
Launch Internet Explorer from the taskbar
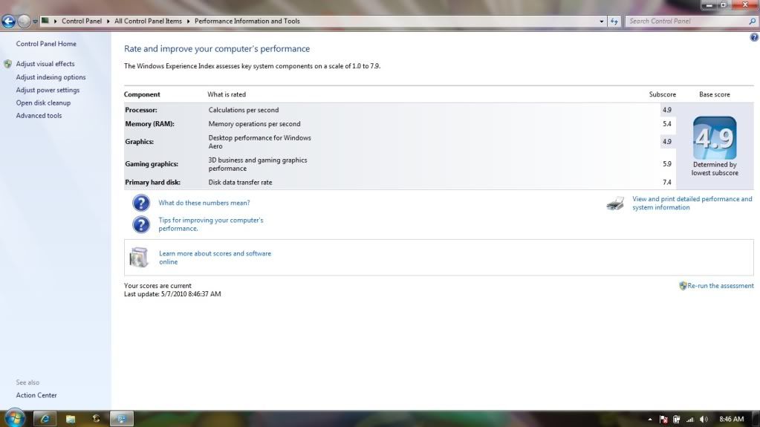coord(45,418)
